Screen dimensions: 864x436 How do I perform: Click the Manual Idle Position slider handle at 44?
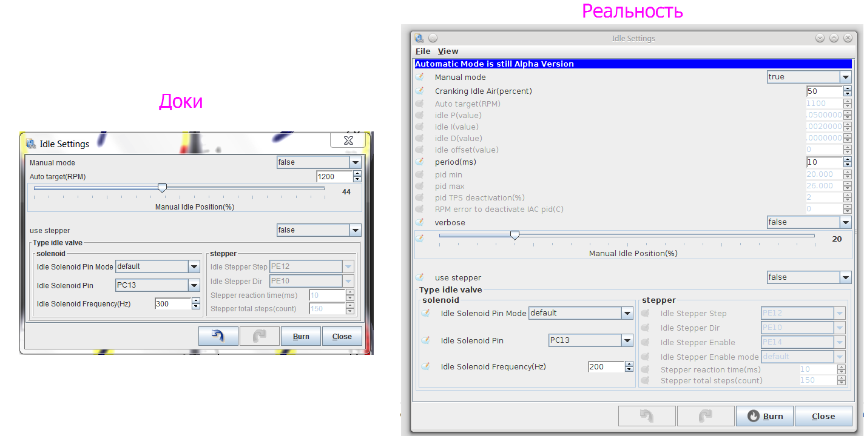pos(162,188)
